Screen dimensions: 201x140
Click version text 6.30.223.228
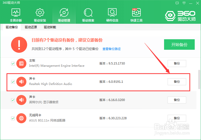coord(118,118)
